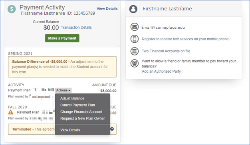The image size is (250, 145).
Task: Choose Request a New Plan Owner
Action: tap(83, 119)
